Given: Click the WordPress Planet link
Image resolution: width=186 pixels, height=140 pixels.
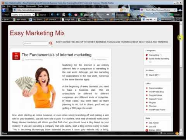Looking at the screenshot, I should click(x=157, y=110).
